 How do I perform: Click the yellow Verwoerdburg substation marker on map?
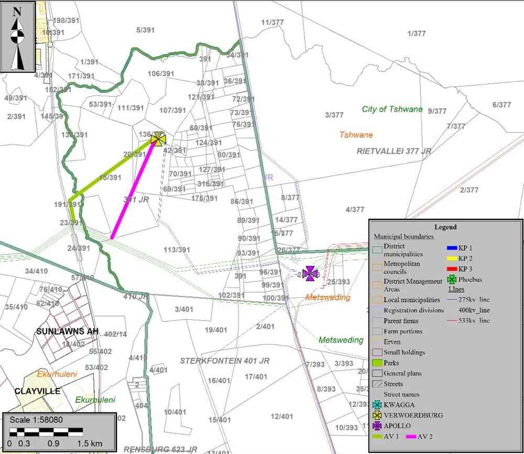(158, 139)
